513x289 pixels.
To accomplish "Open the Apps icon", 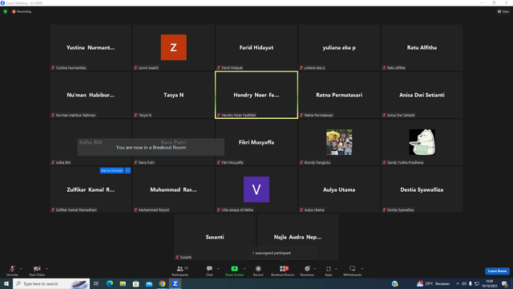I will [x=329, y=269].
